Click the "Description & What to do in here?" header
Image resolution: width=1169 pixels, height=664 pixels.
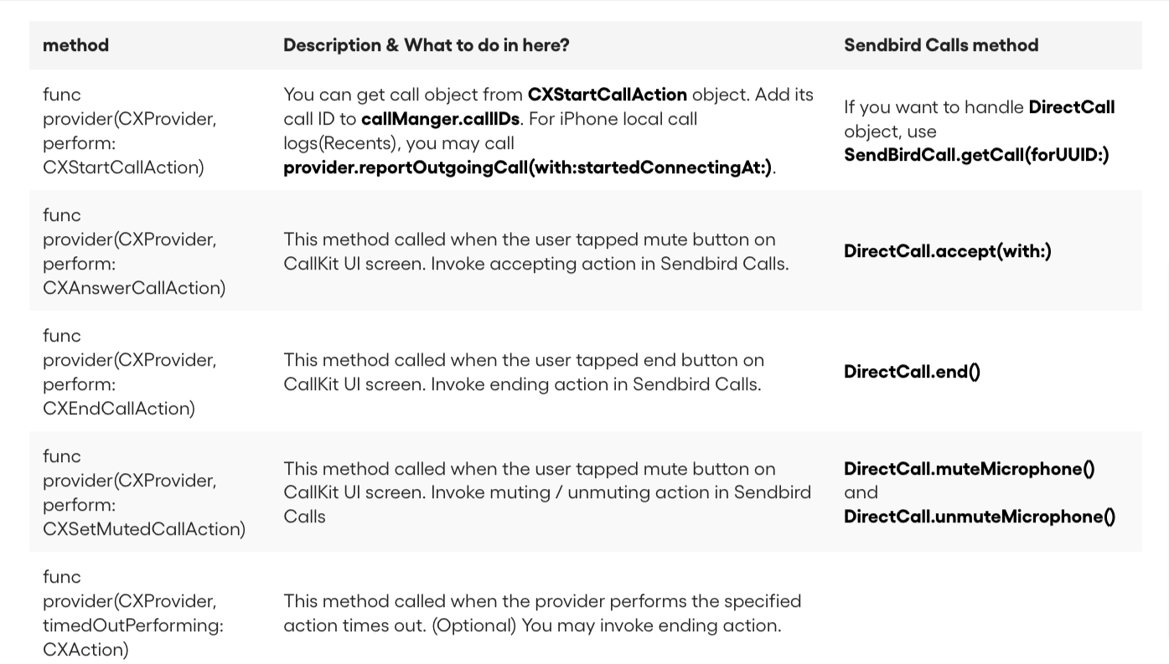426,45
